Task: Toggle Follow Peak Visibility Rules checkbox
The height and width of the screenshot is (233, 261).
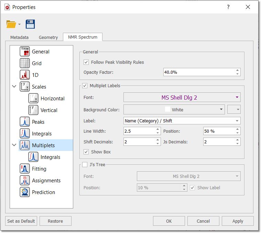Action: 86,62
